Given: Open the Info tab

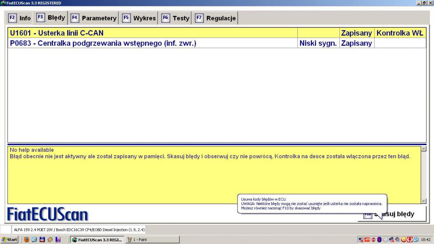Looking at the screenshot, I should point(19,18).
